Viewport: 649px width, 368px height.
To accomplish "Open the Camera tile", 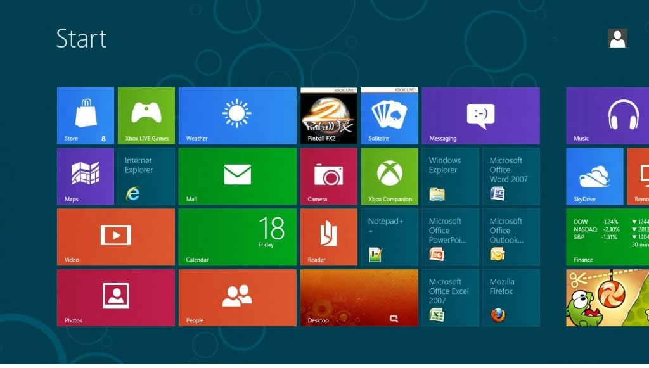I will pos(329,176).
